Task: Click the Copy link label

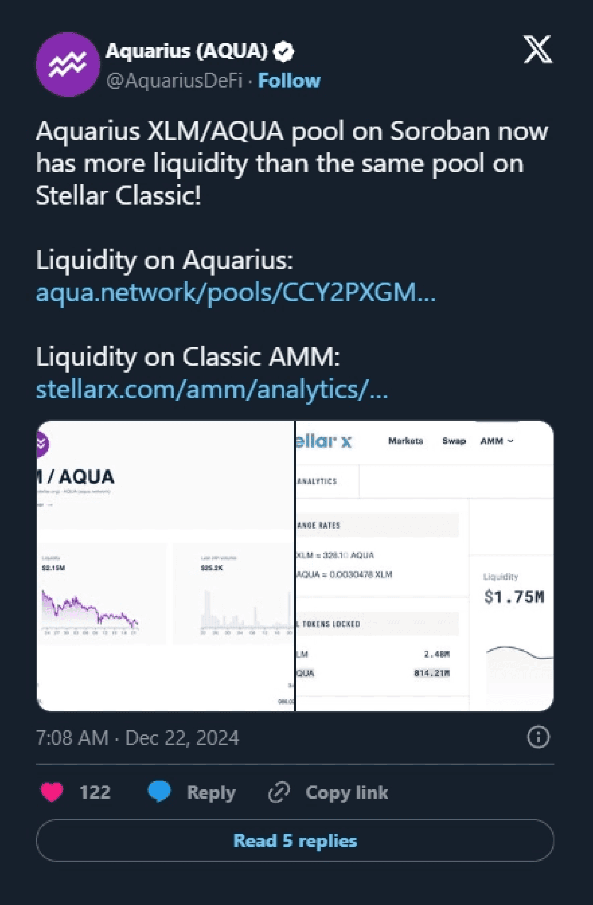Action: point(347,792)
